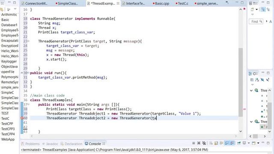Click the red error overview marker beside scrollbar
The height and width of the screenshot is (154, 274).
(x=244, y=109)
